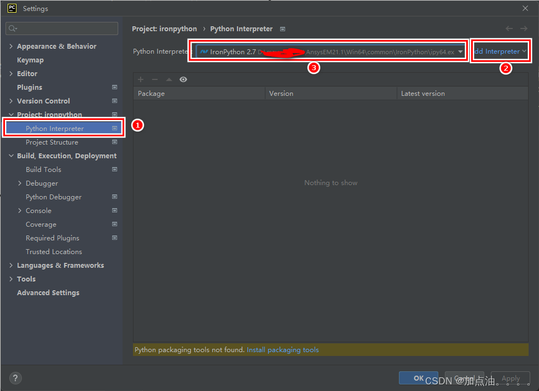Viewport: 539px width, 391px height.
Task: Click the forward navigation arrow
Action: pyautogui.click(x=524, y=28)
